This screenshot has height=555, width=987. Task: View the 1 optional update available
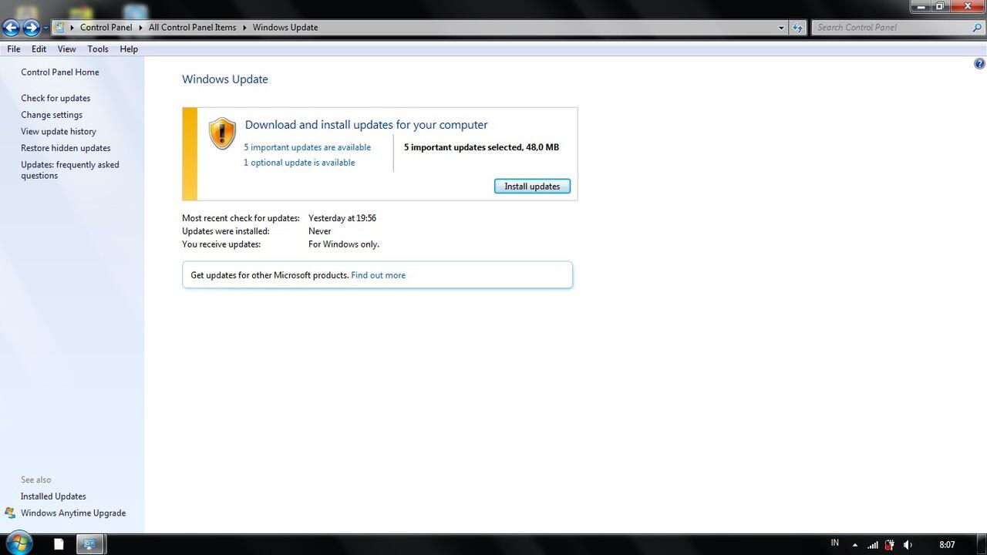[299, 163]
